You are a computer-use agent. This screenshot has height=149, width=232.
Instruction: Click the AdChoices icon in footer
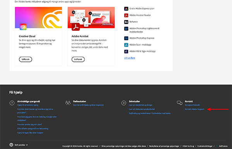217,146
